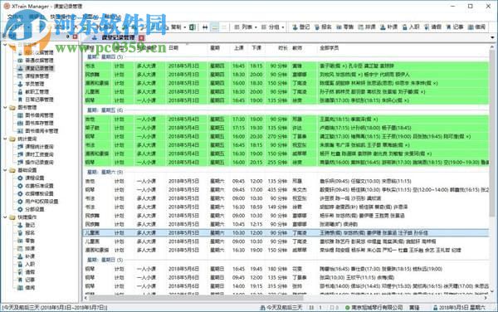Open 图书库存管理 in the sidebar tree
Viewport: 498px width, 312px height.
click(x=39, y=123)
